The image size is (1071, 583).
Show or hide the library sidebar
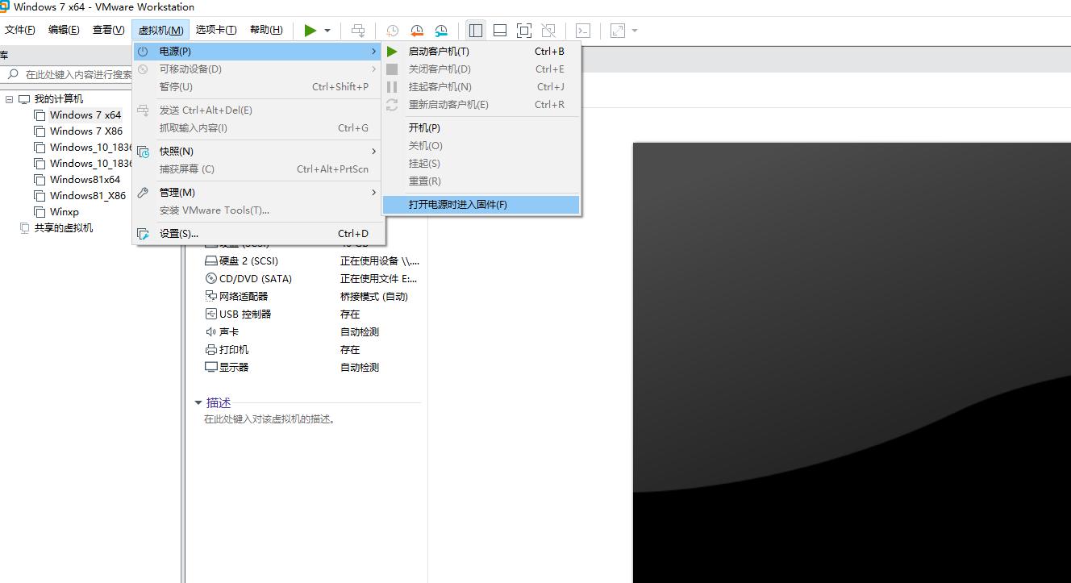(x=475, y=30)
